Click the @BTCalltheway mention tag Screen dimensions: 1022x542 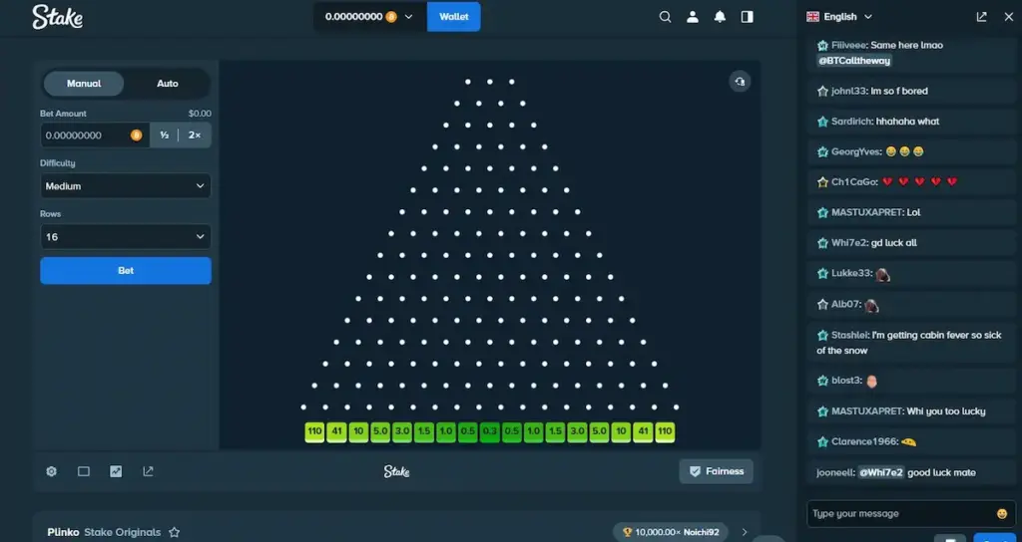point(854,61)
